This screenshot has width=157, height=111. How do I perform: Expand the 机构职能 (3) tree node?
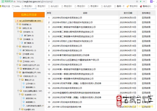(x=17, y=24)
